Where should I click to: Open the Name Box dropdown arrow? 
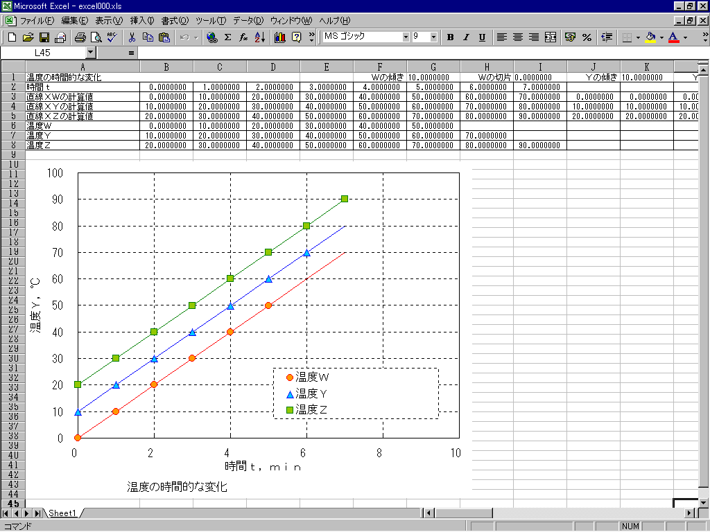point(91,53)
